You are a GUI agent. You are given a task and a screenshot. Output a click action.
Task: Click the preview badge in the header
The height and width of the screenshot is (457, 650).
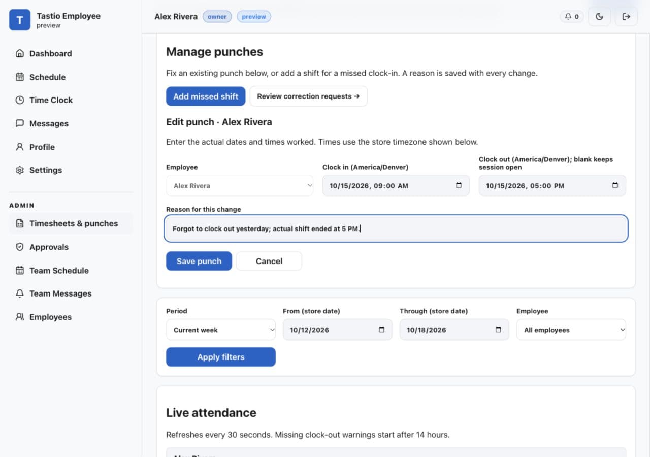(x=254, y=17)
